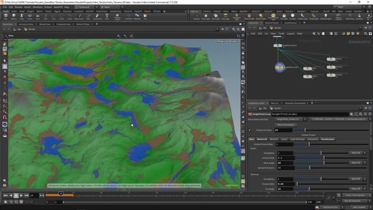Screen dimensions: 373x210
Task: Switch to the Composite View tab
Action: pyautogui.click(x=64, y=24)
